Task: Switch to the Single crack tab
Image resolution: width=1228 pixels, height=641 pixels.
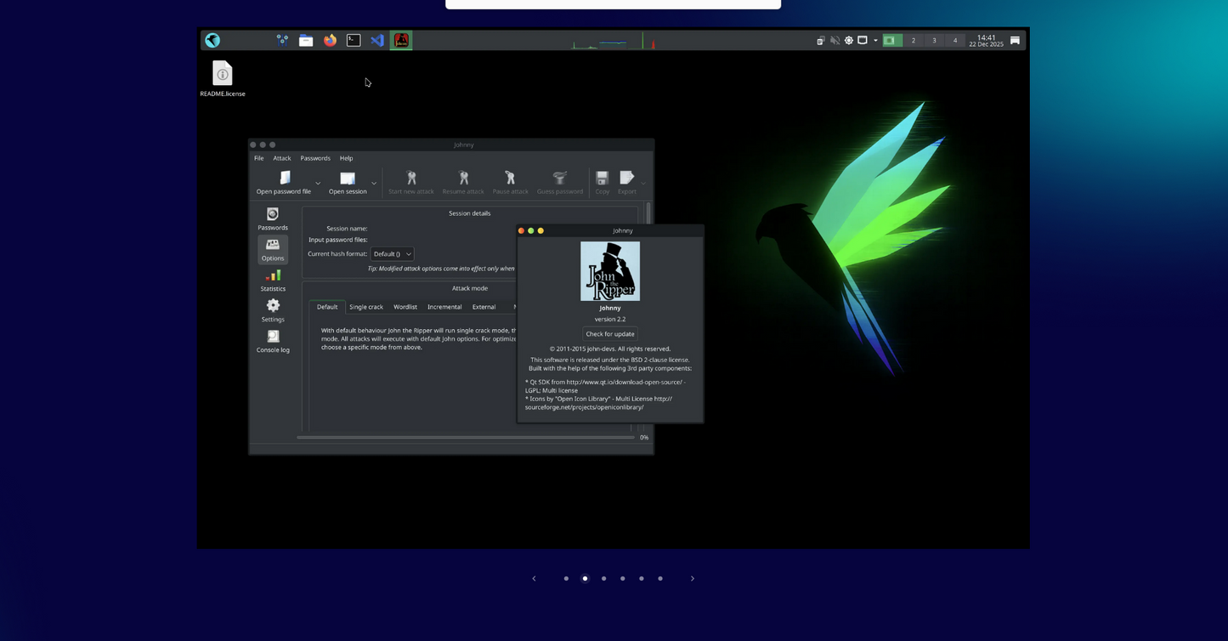Action: (x=366, y=307)
